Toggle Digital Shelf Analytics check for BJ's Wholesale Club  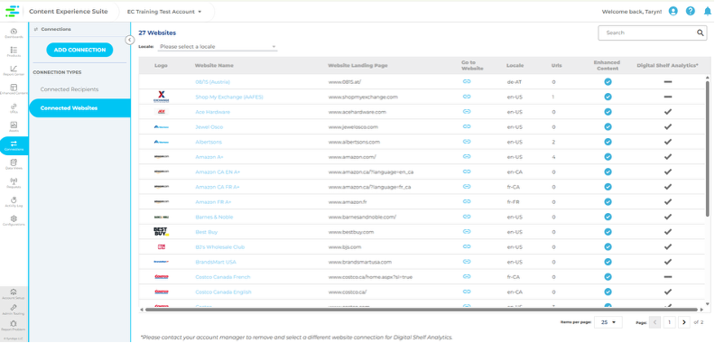pos(668,246)
